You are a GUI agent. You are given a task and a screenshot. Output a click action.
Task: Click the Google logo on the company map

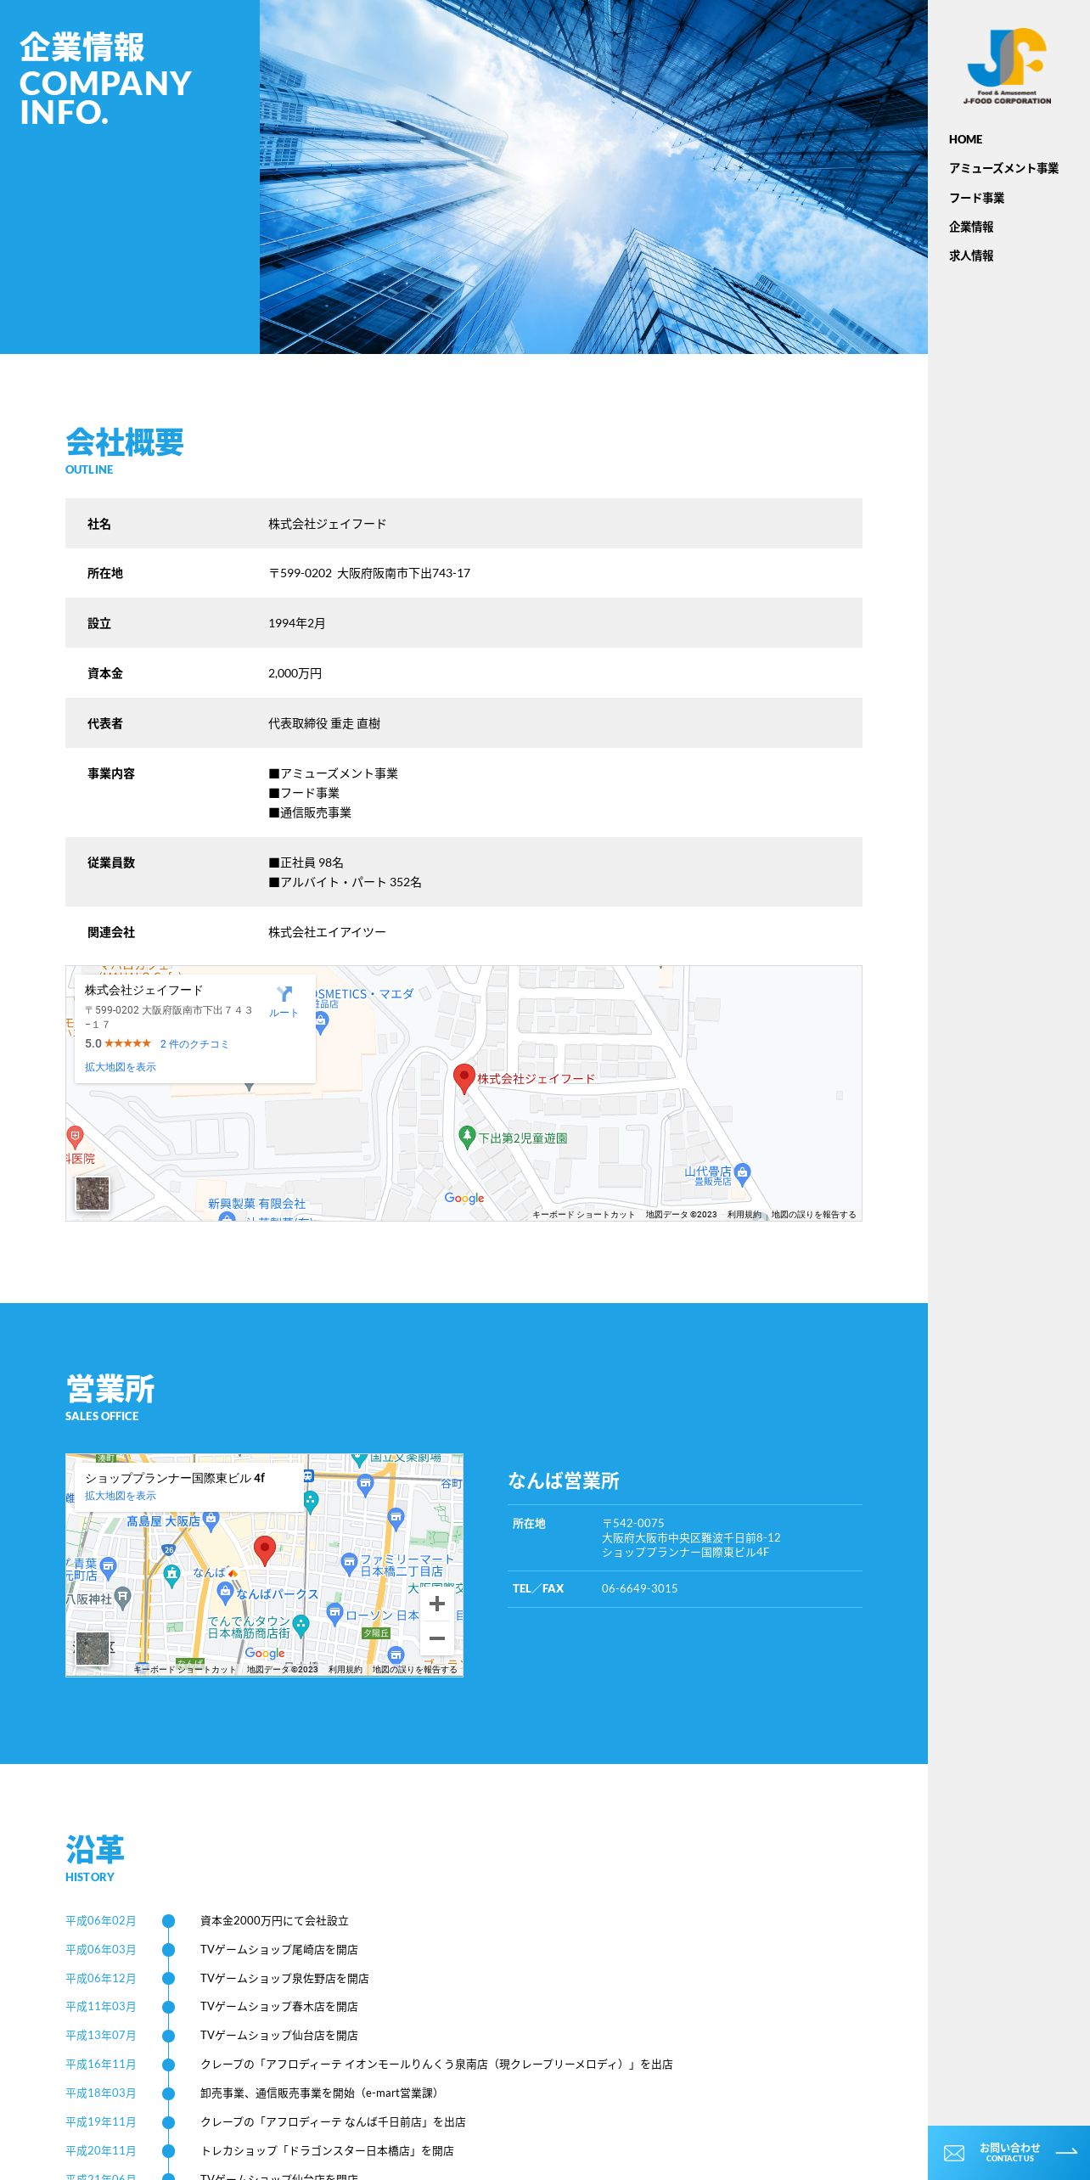[x=464, y=1198]
